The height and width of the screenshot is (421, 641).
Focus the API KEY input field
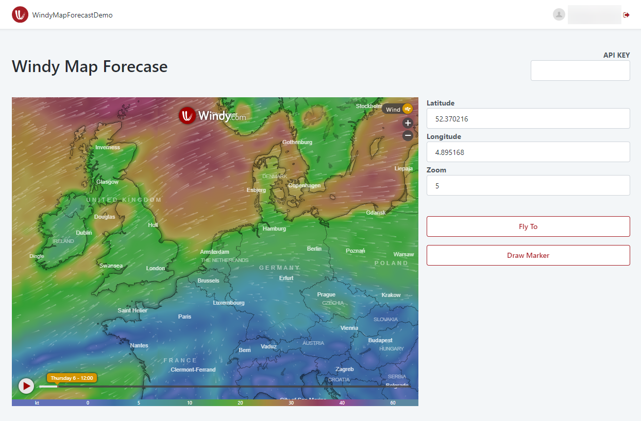[580, 71]
